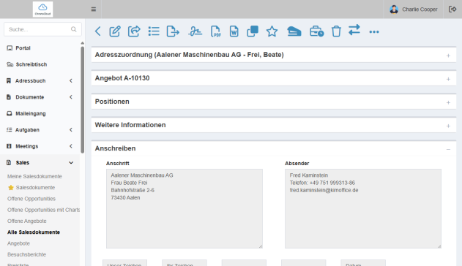Open Maileingang in sidebar

[x=31, y=113]
